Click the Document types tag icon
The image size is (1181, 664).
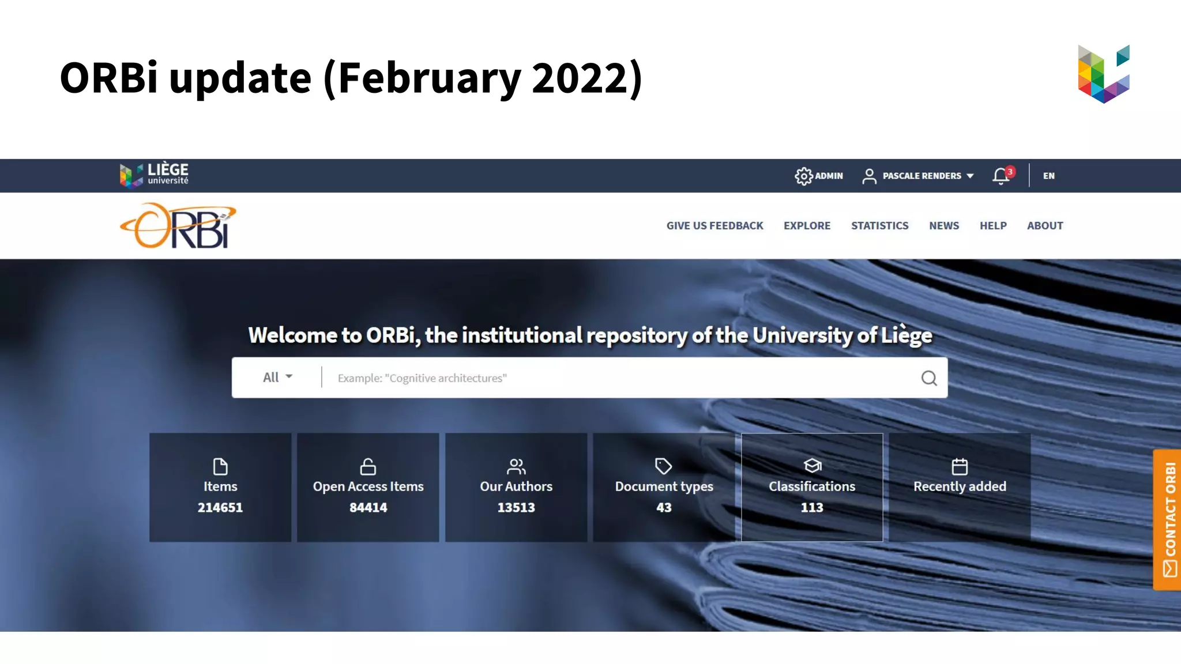[664, 466]
